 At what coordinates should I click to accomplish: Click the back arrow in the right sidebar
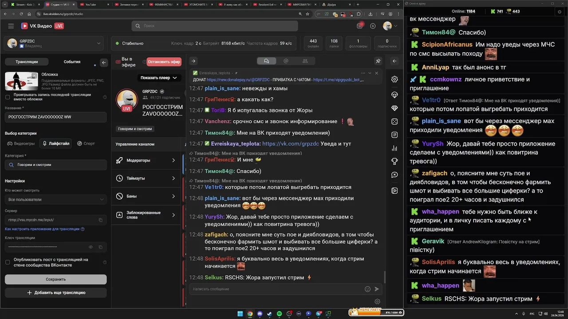(x=394, y=61)
